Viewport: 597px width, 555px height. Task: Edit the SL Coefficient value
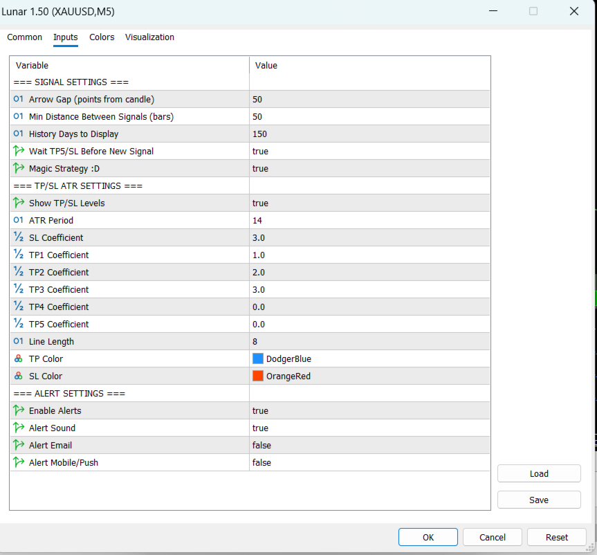(x=369, y=237)
